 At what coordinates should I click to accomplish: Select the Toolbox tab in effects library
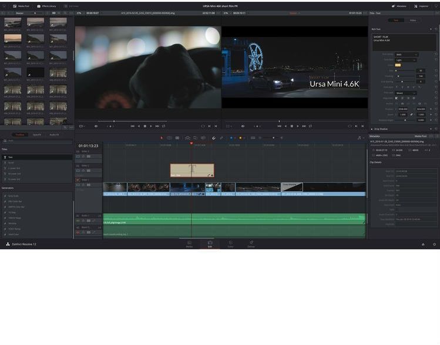[19, 135]
